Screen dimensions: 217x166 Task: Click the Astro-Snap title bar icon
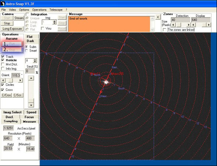pos(3,4)
